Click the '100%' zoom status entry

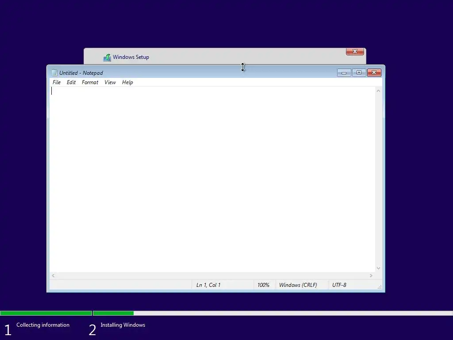click(x=263, y=285)
